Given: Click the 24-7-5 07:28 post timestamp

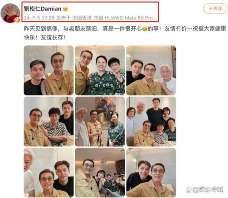Looking at the screenshot, I should pos(39,18).
